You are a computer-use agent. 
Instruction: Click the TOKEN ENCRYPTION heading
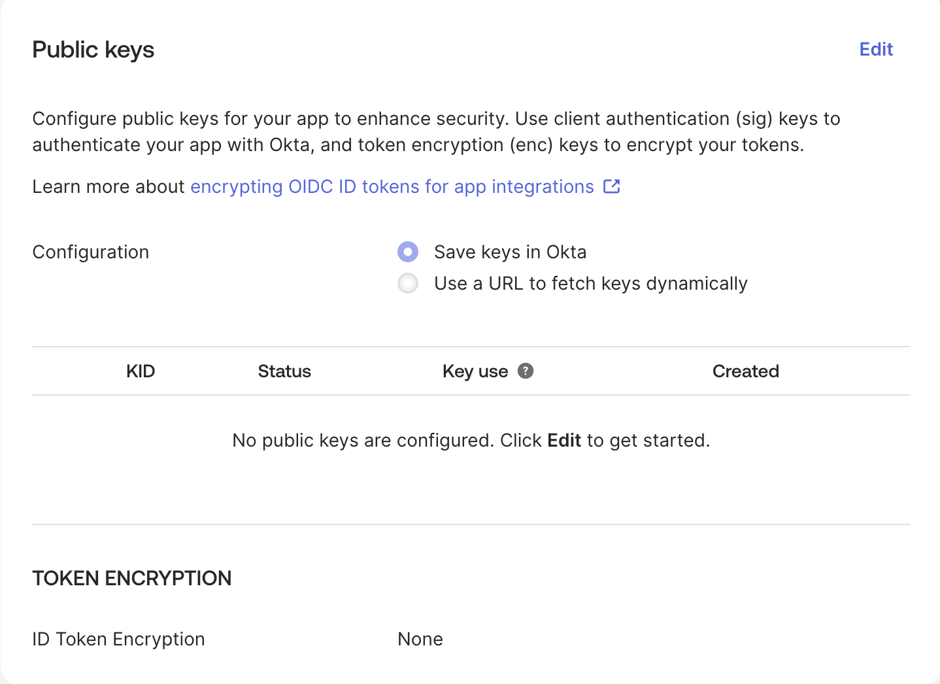132,578
